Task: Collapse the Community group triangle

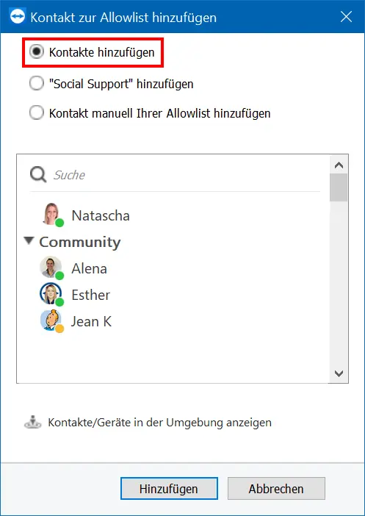Action: [29, 241]
